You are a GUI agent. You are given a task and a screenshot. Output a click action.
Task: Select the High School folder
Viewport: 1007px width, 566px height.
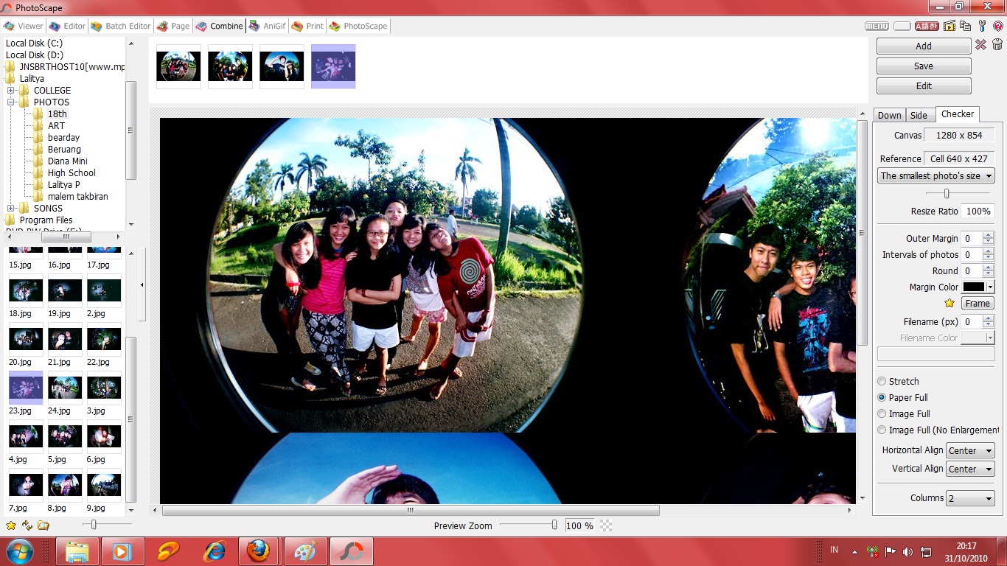point(72,173)
